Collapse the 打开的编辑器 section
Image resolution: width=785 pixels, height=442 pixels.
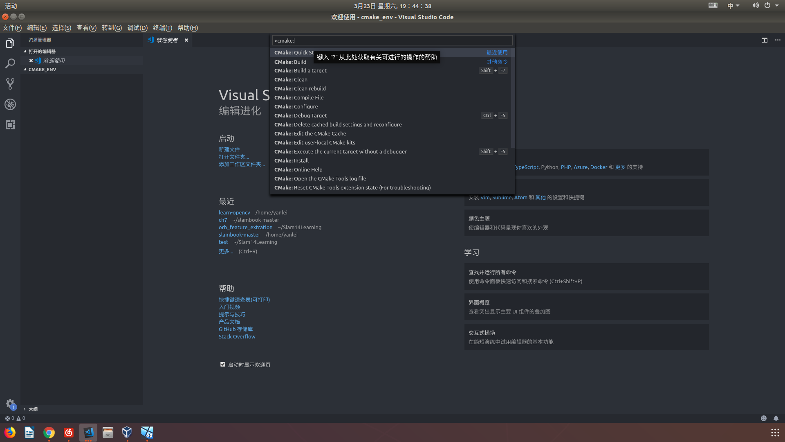(82, 52)
